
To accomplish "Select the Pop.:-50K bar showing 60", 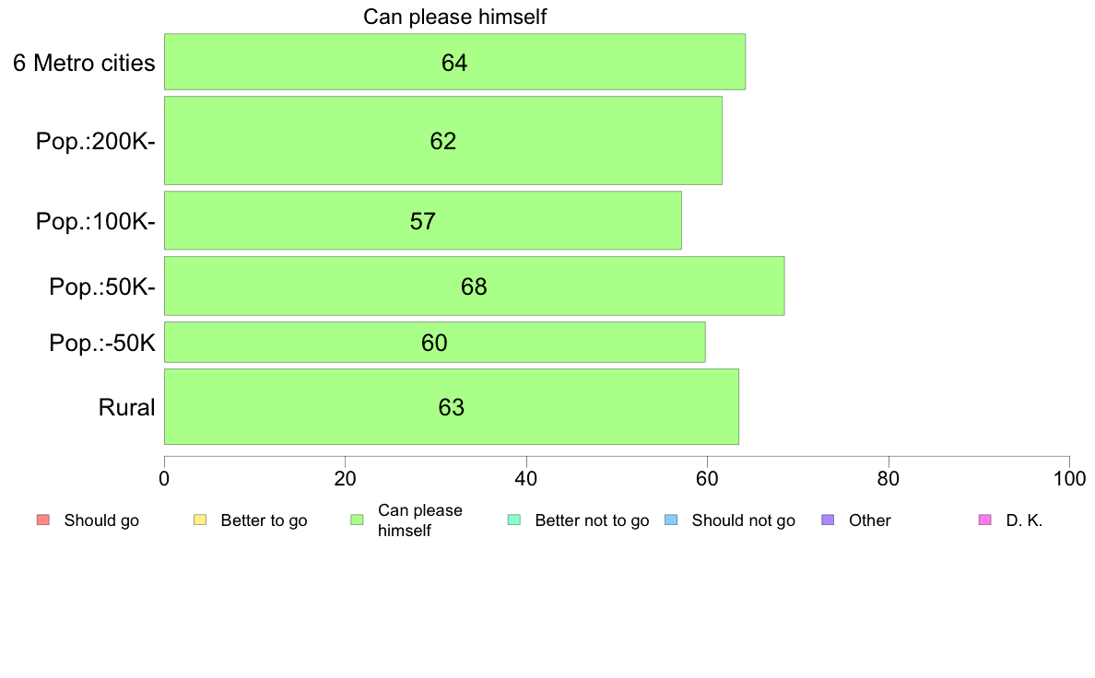I will [434, 342].
